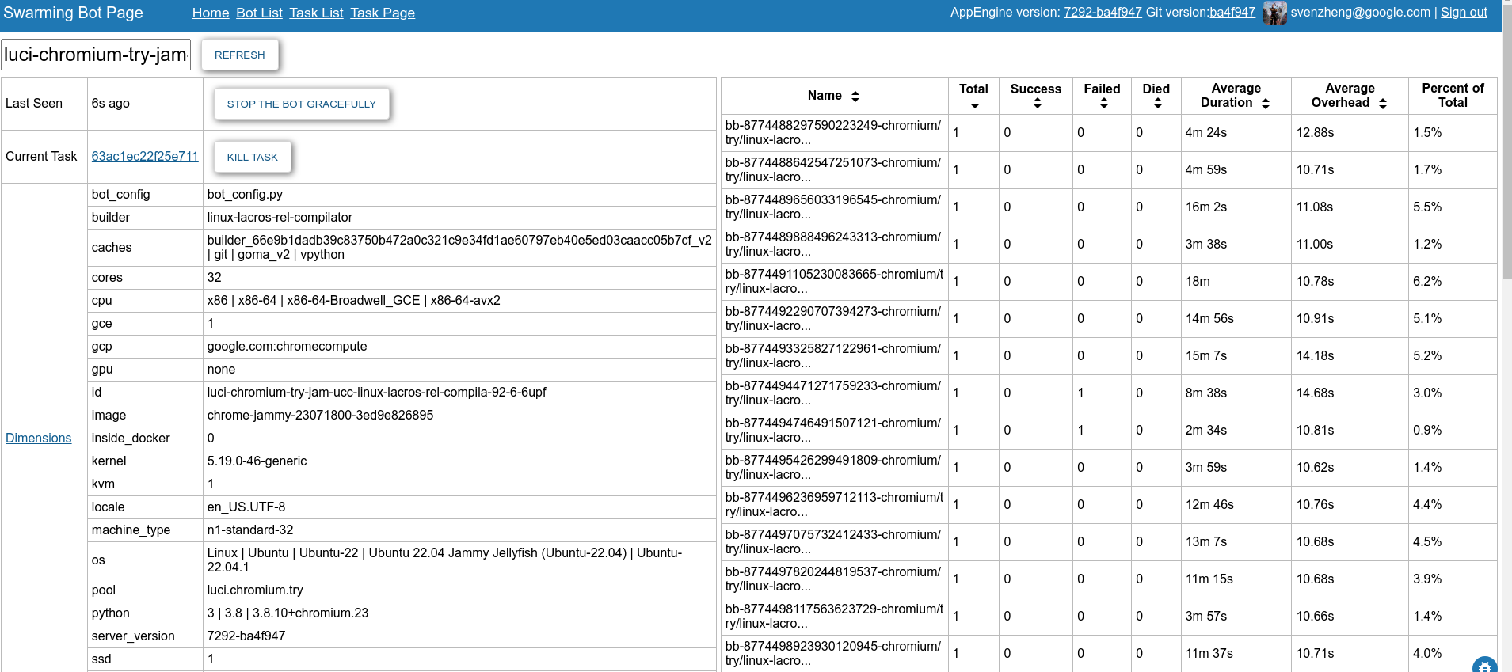
Task: Sort by Average Duration arrows
Action: (x=1265, y=104)
